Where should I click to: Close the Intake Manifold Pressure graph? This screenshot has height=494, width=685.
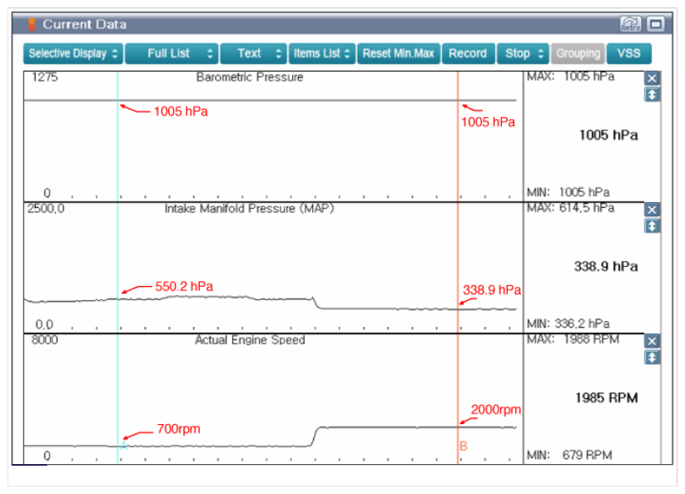(x=653, y=210)
